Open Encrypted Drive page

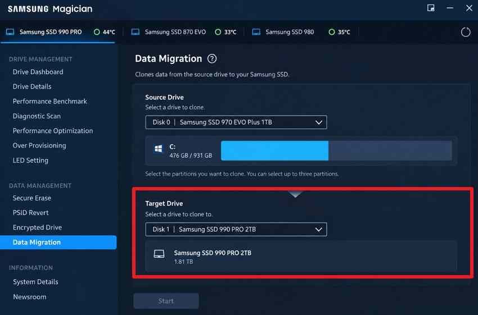pyautogui.click(x=37, y=227)
